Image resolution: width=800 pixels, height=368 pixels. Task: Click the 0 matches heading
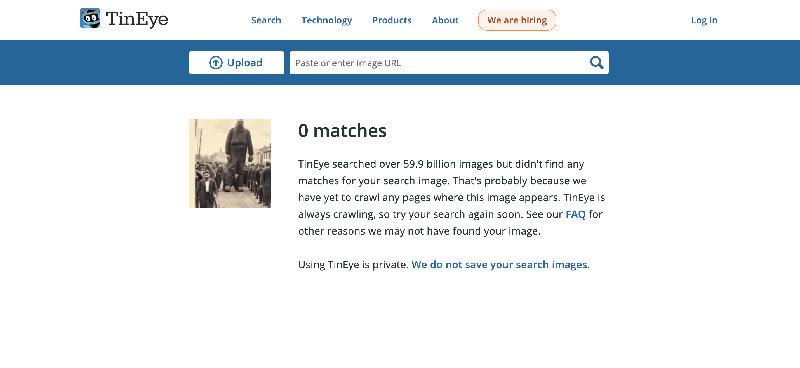[x=342, y=131]
